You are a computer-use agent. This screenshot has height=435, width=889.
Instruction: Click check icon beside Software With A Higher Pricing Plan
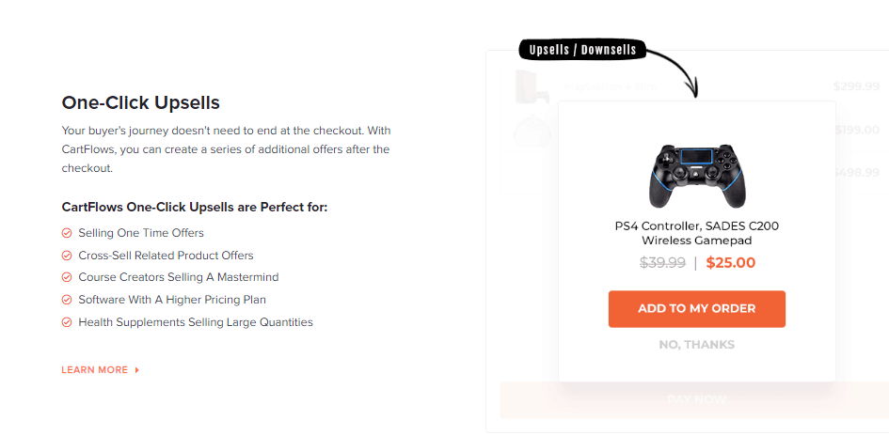pos(67,300)
